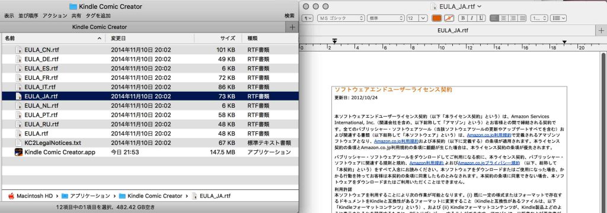Image resolution: width=607 pixels, height=213 pixels.
Task: Select the Kindle Comic Creator.app icon
Action: tap(18, 152)
